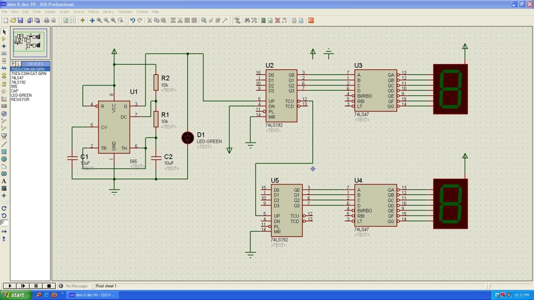Click the Undo arrow icon
The width and height of the screenshot is (534, 300).
pyautogui.click(x=132, y=20)
